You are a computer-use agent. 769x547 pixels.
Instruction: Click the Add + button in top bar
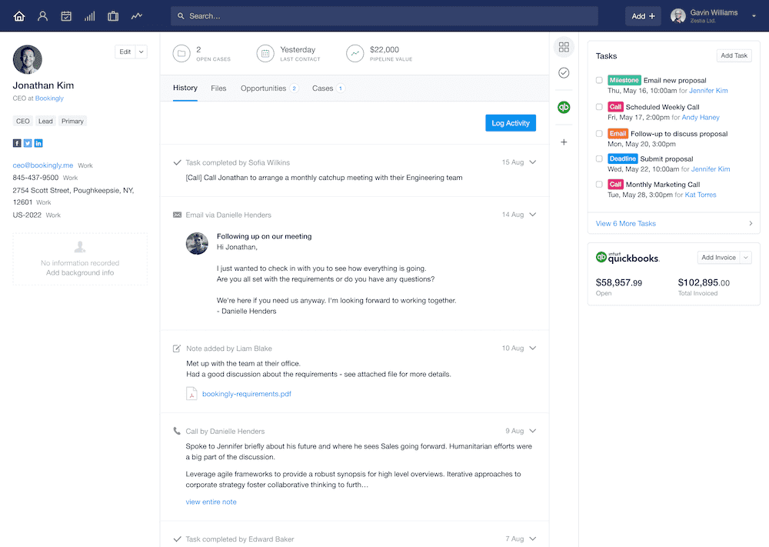pyautogui.click(x=644, y=16)
